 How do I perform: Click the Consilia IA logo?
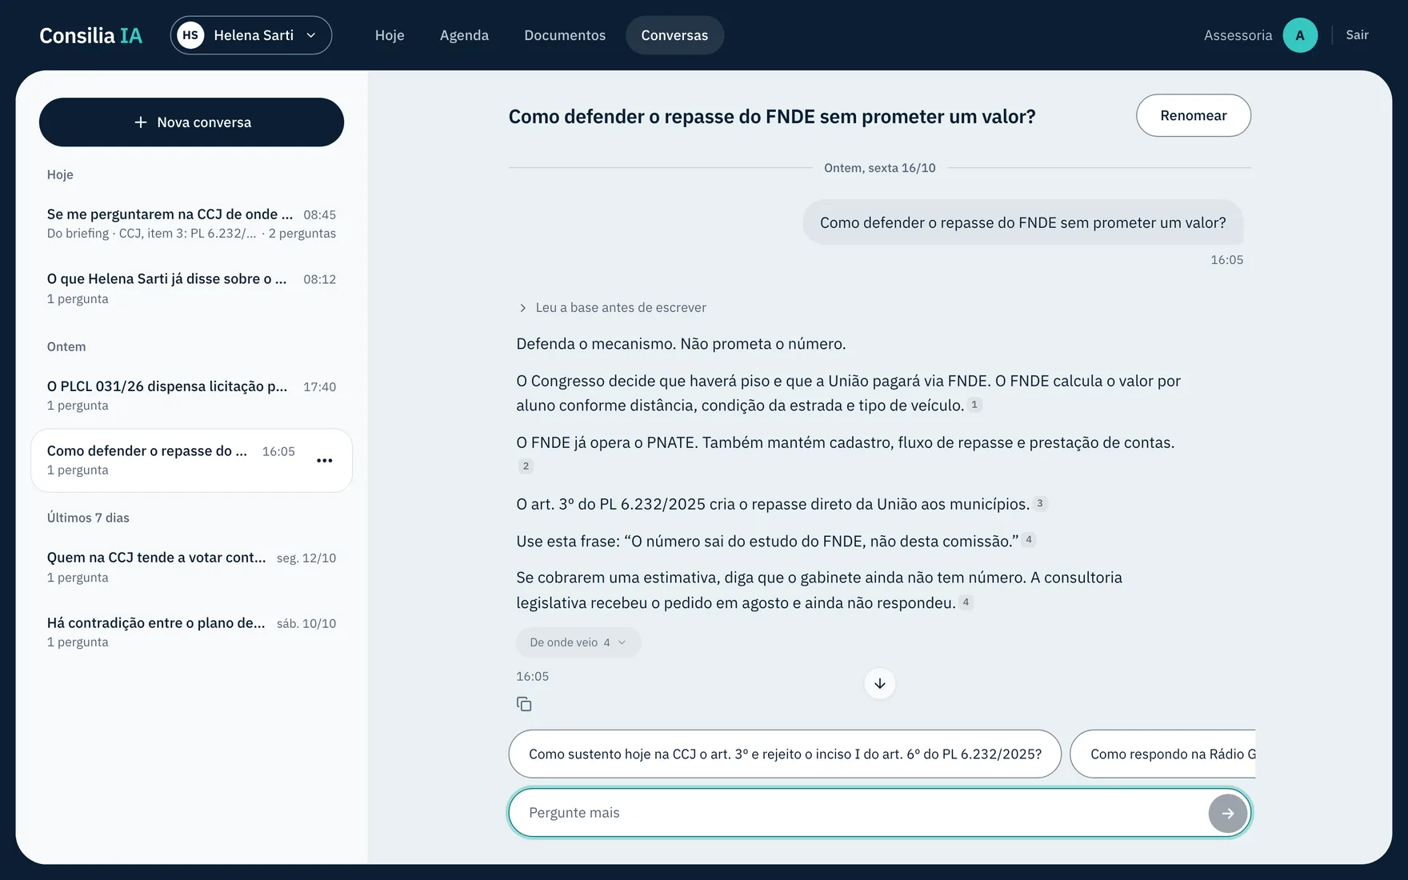click(x=90, y=35)
